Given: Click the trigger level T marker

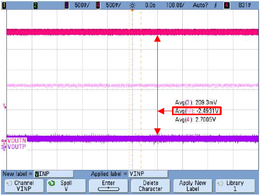Looking at the screenshot, I should [x=4, y=106].
